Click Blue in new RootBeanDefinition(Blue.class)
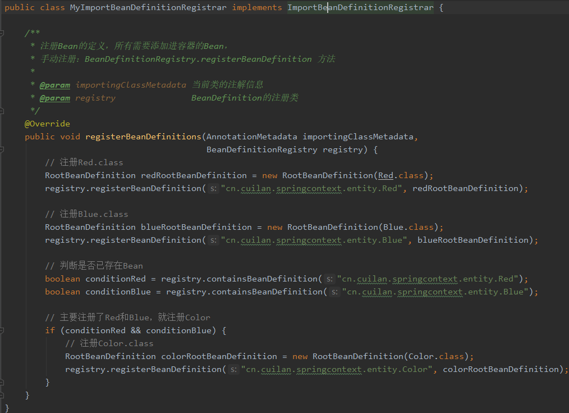The width and height of the screenshot is (569, 413). coord(393,227)
